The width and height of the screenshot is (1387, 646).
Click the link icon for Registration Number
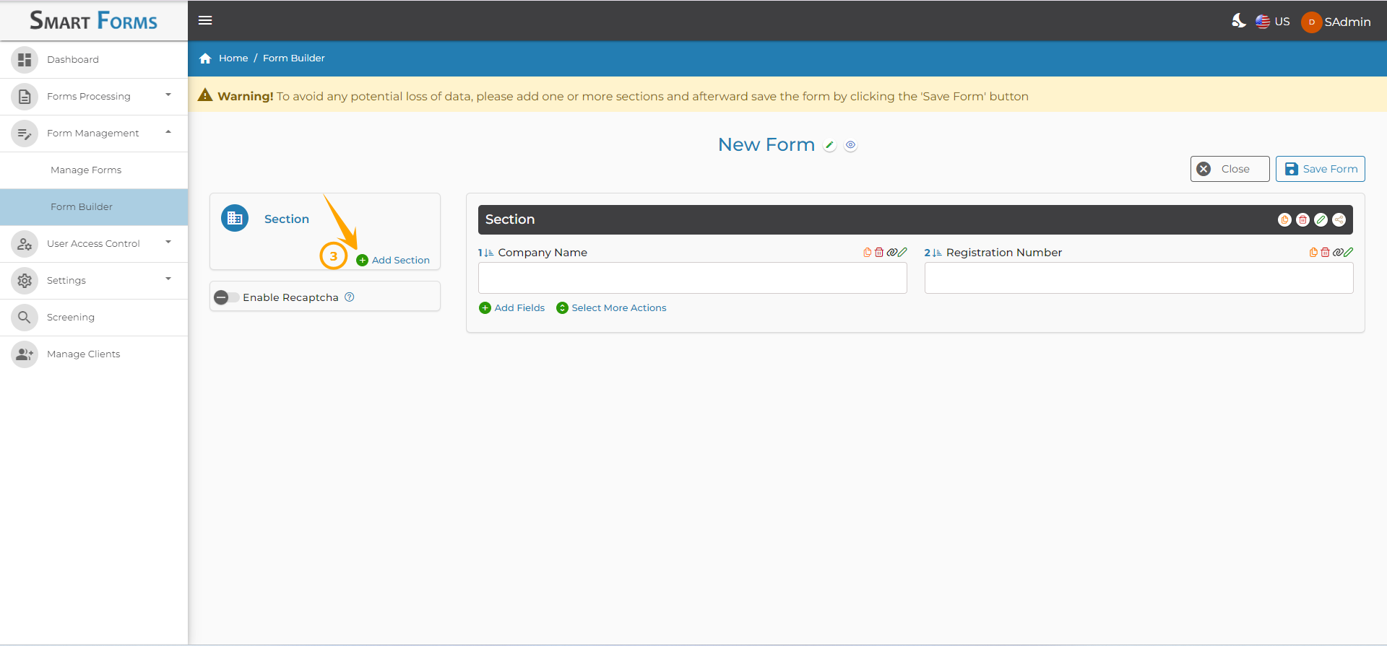click(x=1338, y=253)
